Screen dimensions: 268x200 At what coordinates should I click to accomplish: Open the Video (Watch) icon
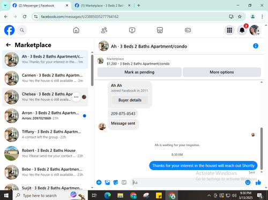click(x=132, y=30)
